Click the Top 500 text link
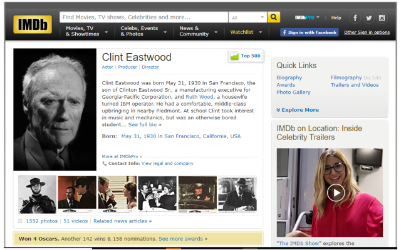Screen dimensions: 401x250 251,56
